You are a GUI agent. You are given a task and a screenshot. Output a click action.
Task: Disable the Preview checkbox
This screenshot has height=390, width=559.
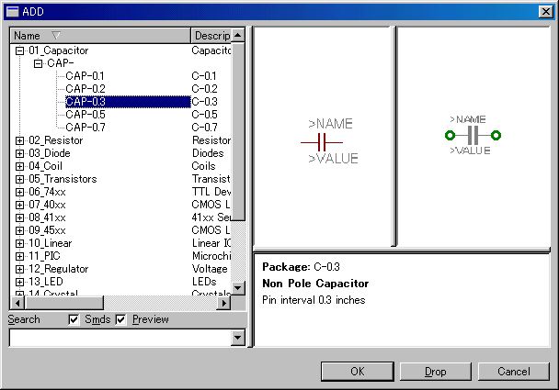120,319
